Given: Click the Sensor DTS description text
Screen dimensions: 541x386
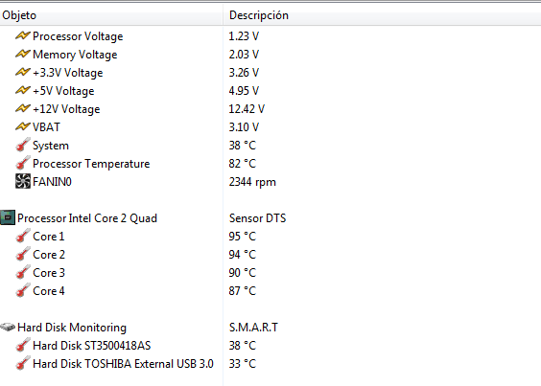Looking at the screenshot, I should (257, 218).
